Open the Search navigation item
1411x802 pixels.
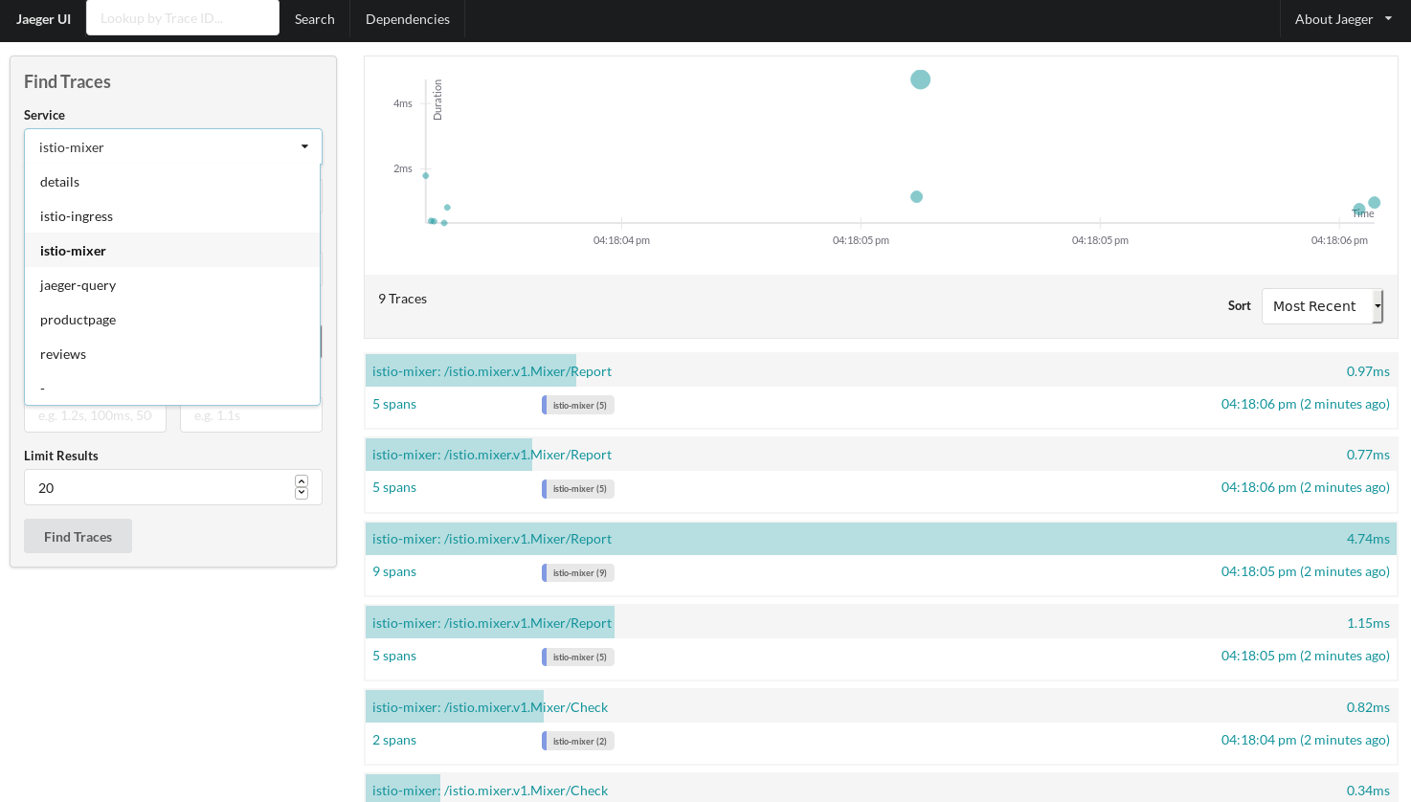pos(314,18)
